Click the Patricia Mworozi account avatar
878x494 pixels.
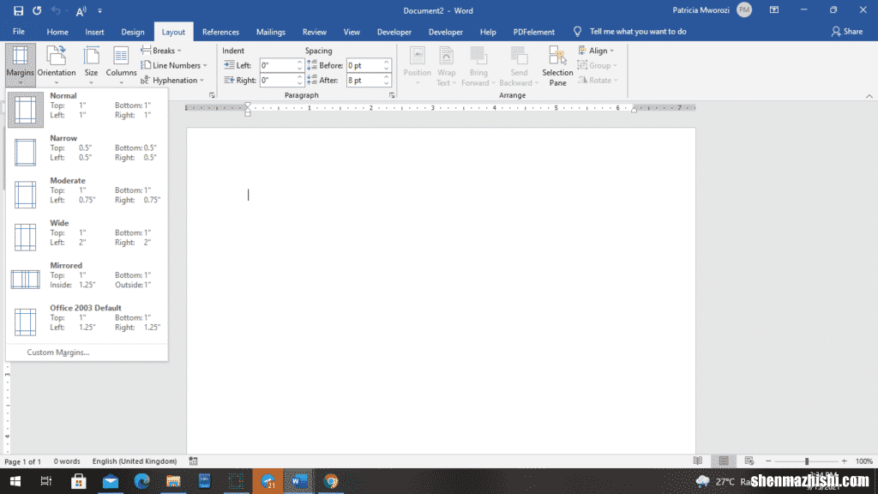point(744,10)
